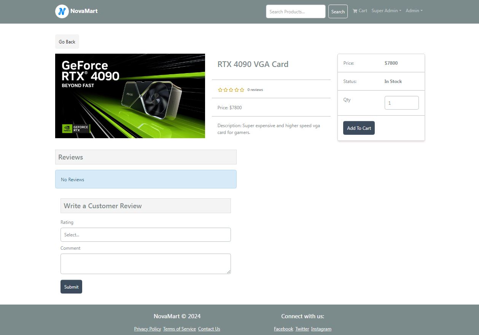The width and height of the screenshot is (479, 335).
Task: Click the RTX 4090 VGA Card title
Action: pyautogui.click(x=253, y=64)
